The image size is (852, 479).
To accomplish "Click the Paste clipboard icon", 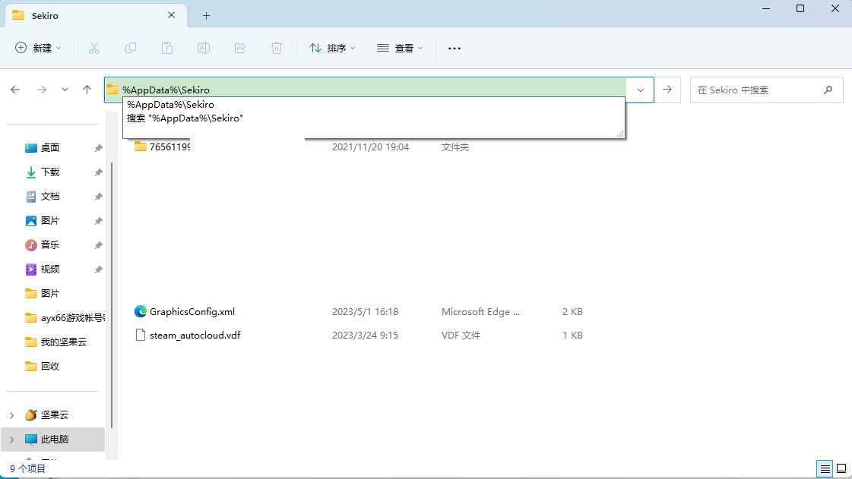I will coord(166,48).
